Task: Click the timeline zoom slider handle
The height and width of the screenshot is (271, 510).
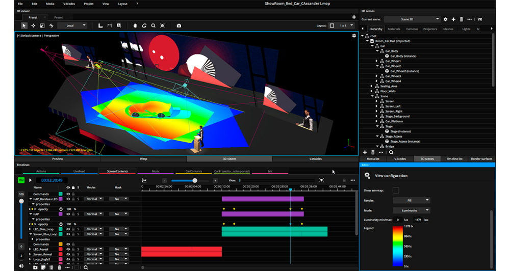Action: point(194,180)
